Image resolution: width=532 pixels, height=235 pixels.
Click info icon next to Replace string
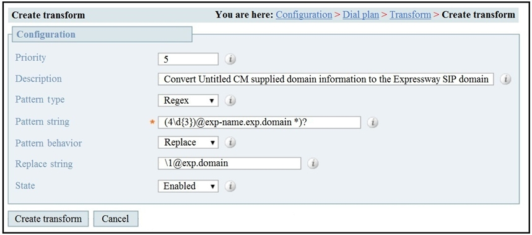click(313, 164)
